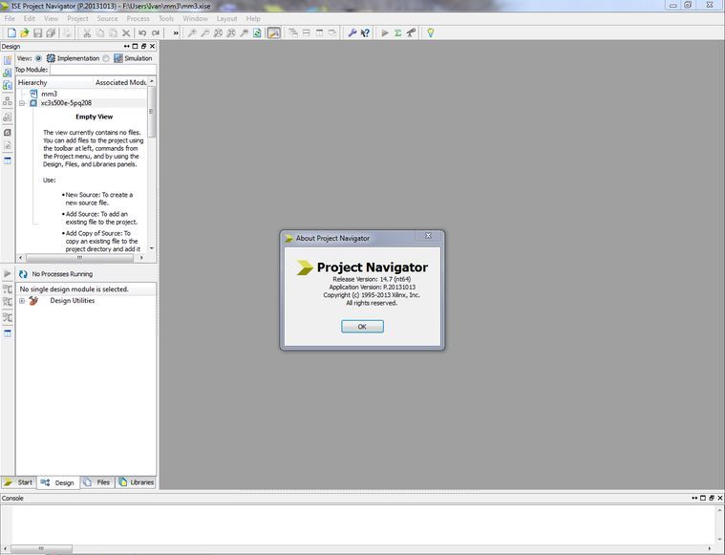The width and height of the screenshot is (725, 555).
Task: Click the mm3 project item in hierarchy
Action: [49, 94]
